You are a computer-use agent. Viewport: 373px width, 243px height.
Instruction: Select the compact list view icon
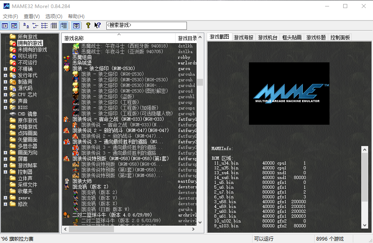(x=44, y=25)
